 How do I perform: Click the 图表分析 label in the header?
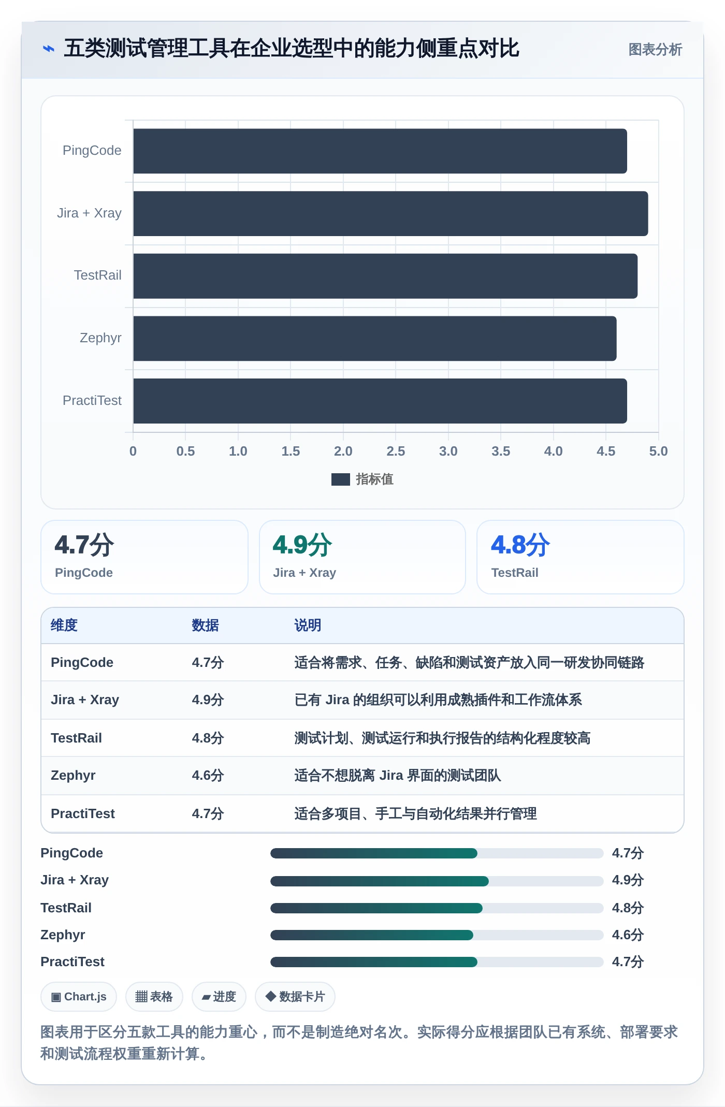tap(655, 50)
